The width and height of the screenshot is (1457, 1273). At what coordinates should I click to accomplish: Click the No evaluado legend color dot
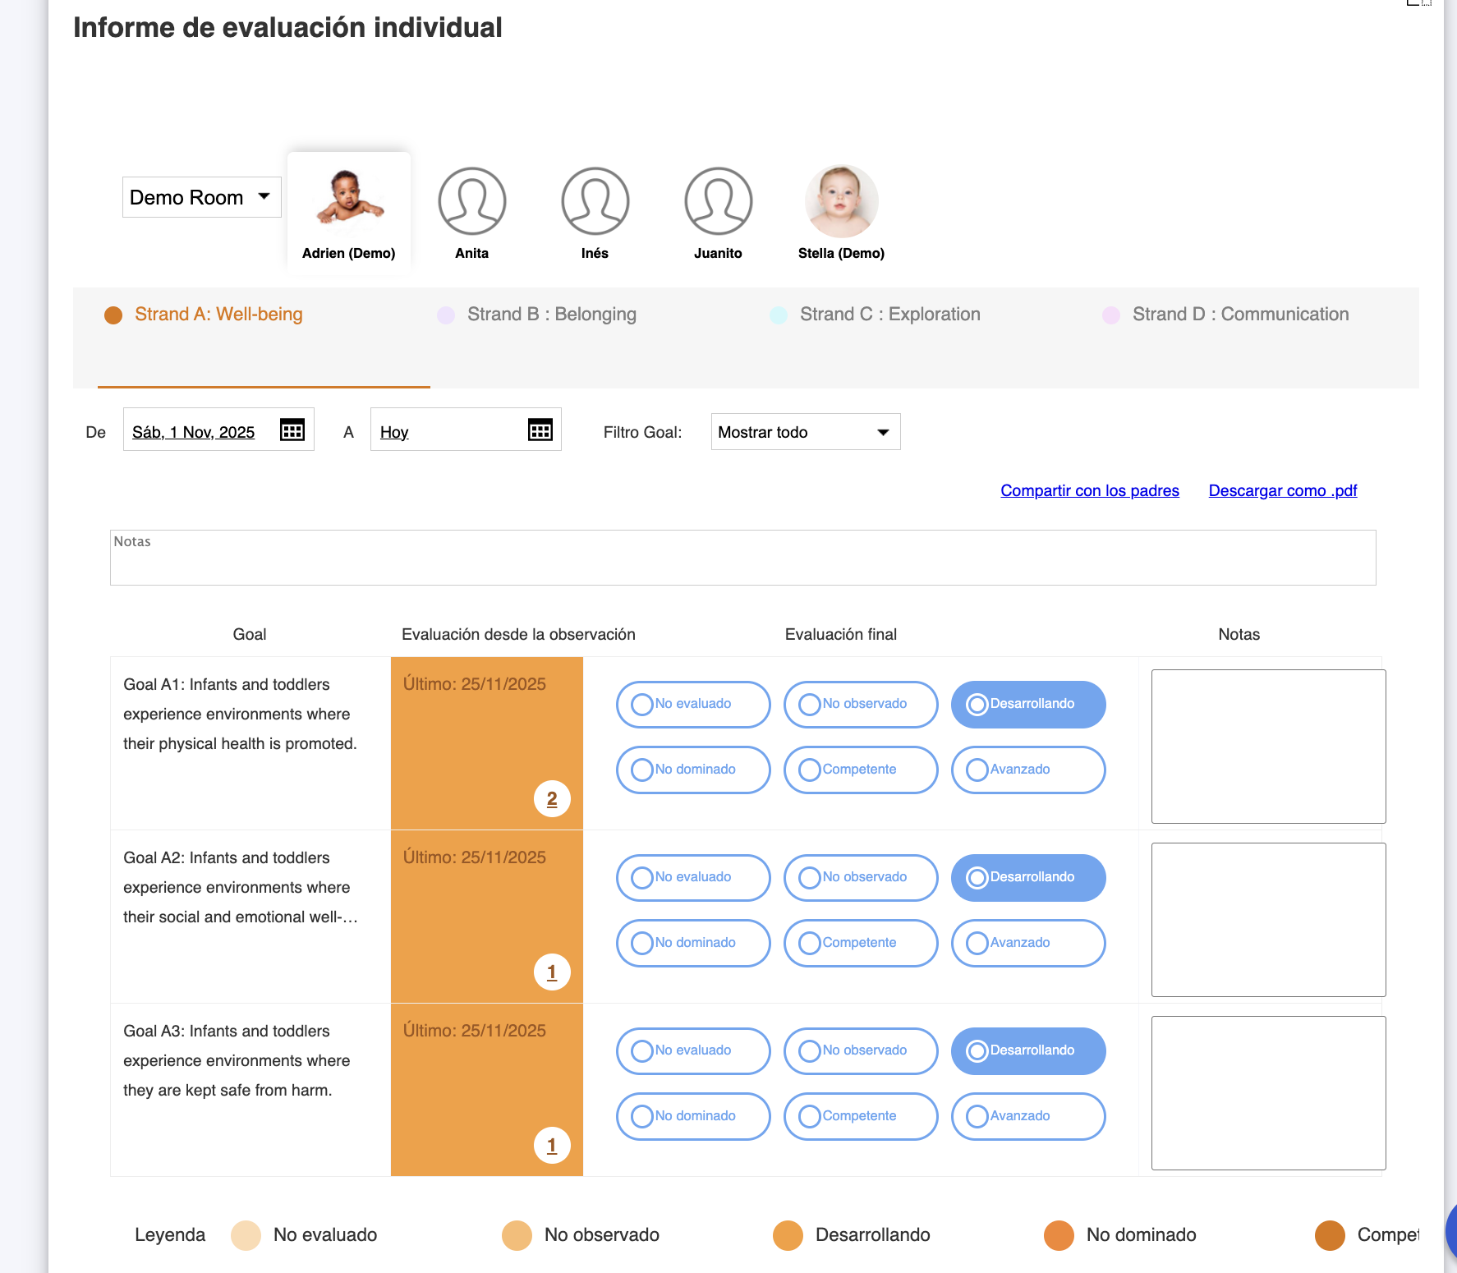[x=246, y=1235]
